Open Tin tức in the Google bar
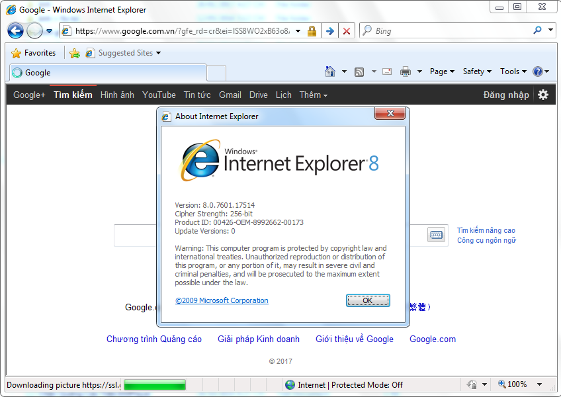Screen dimensions: 561x397 click(x=197, y=95)
